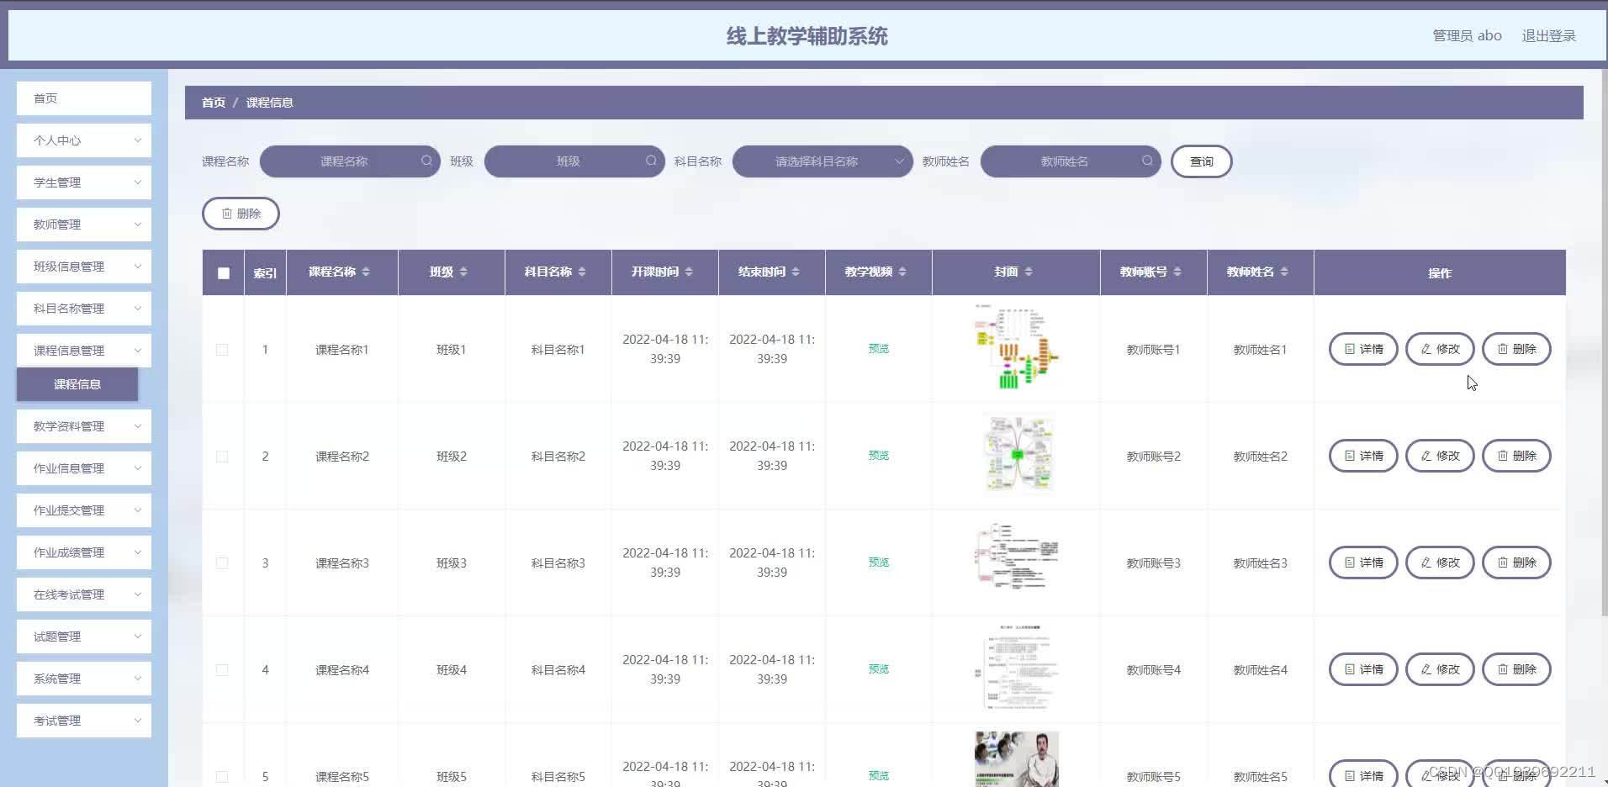This screenshot has height=787, width=1608.
Task: Sort by 教师账号 column arrows
Action: click(x=1177, y=272)
